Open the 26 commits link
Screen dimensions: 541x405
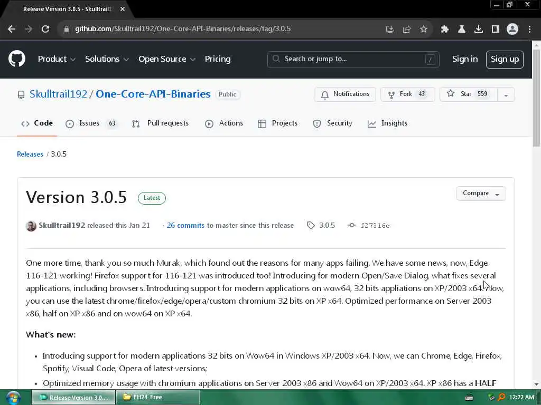click(185, 226)
